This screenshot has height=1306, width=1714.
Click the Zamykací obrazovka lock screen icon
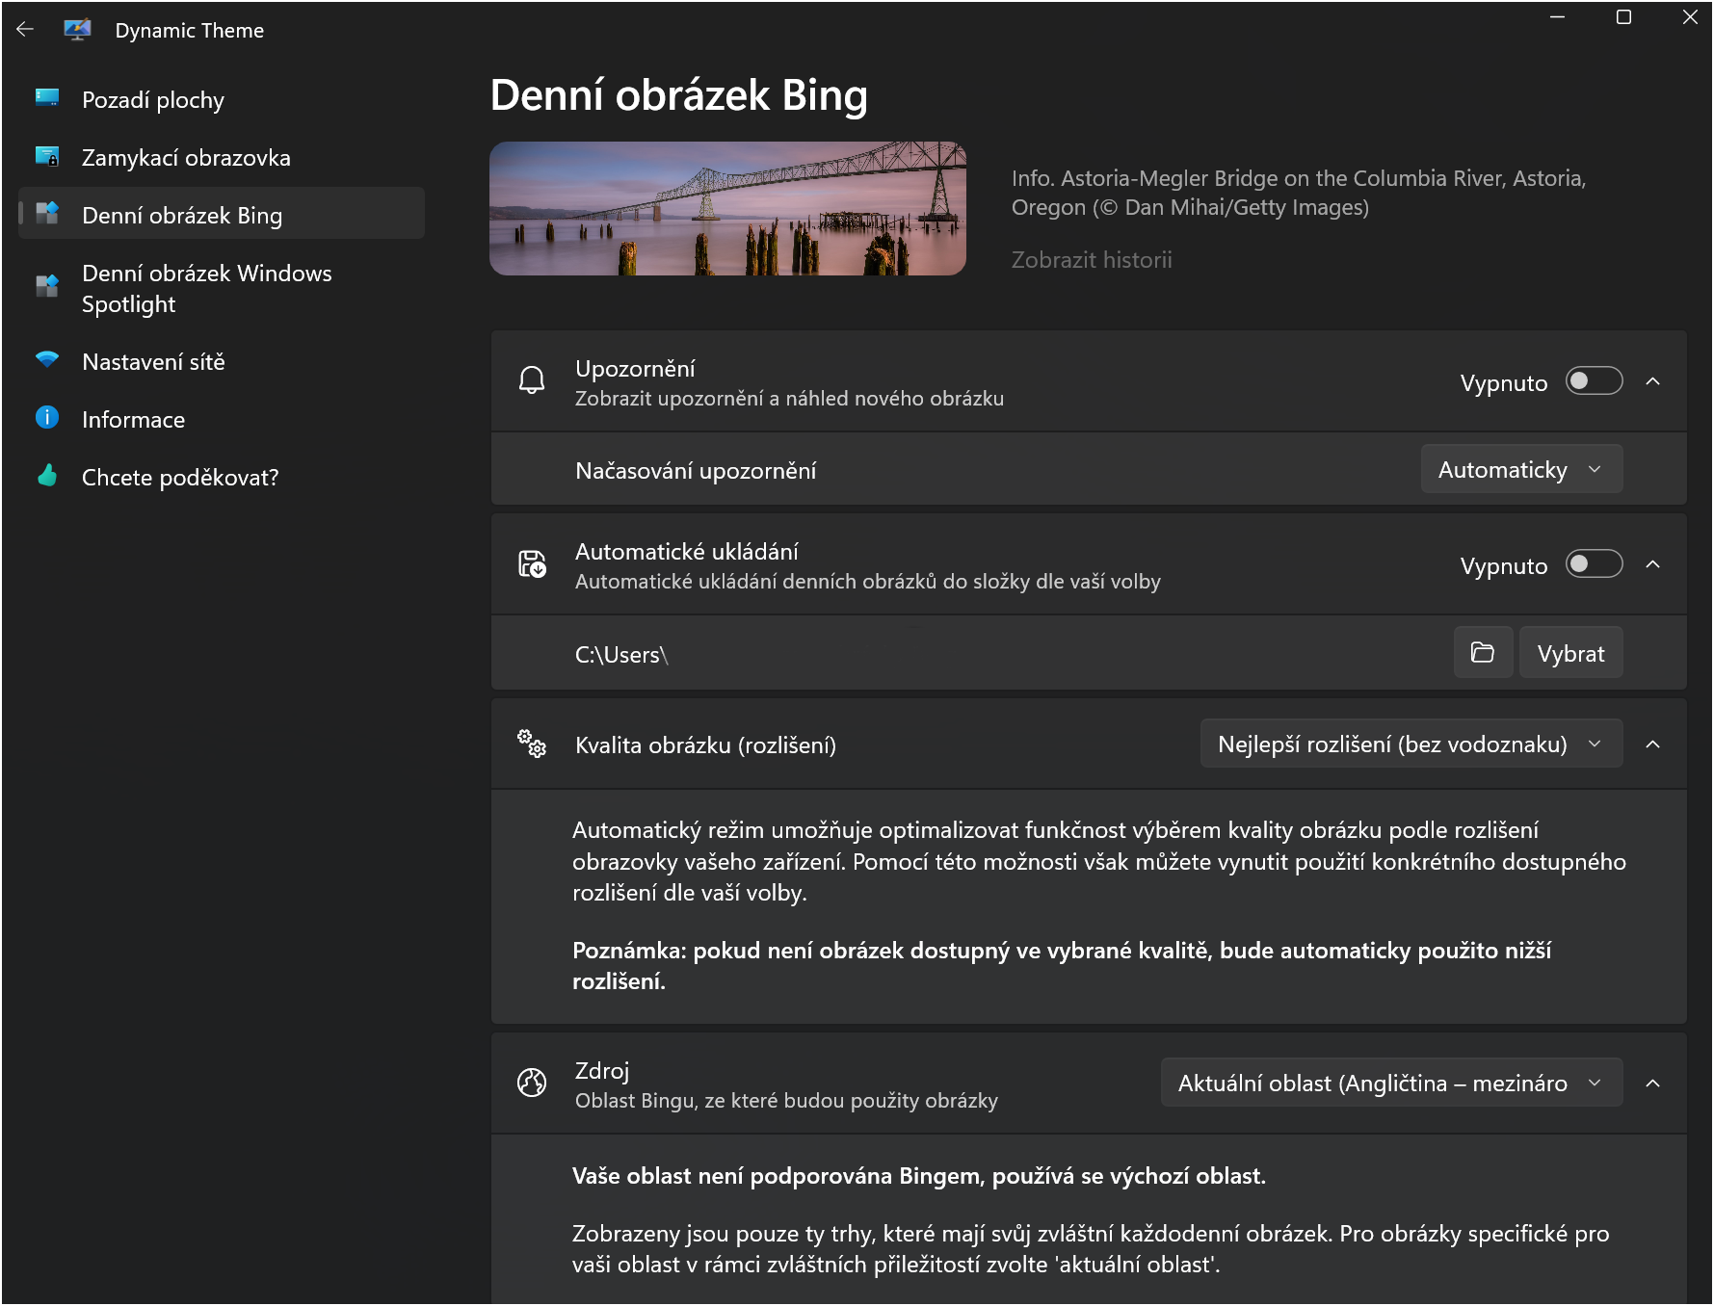pyautogui.click(x=47, y=156)
